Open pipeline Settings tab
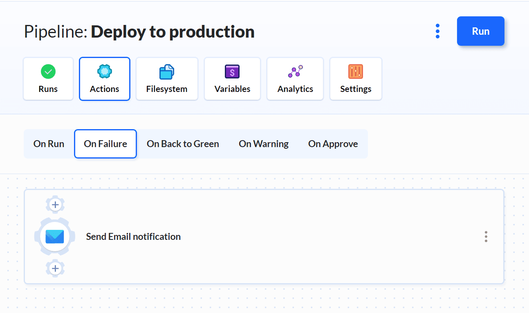The image size is (529, 313). tap(356, 79)
